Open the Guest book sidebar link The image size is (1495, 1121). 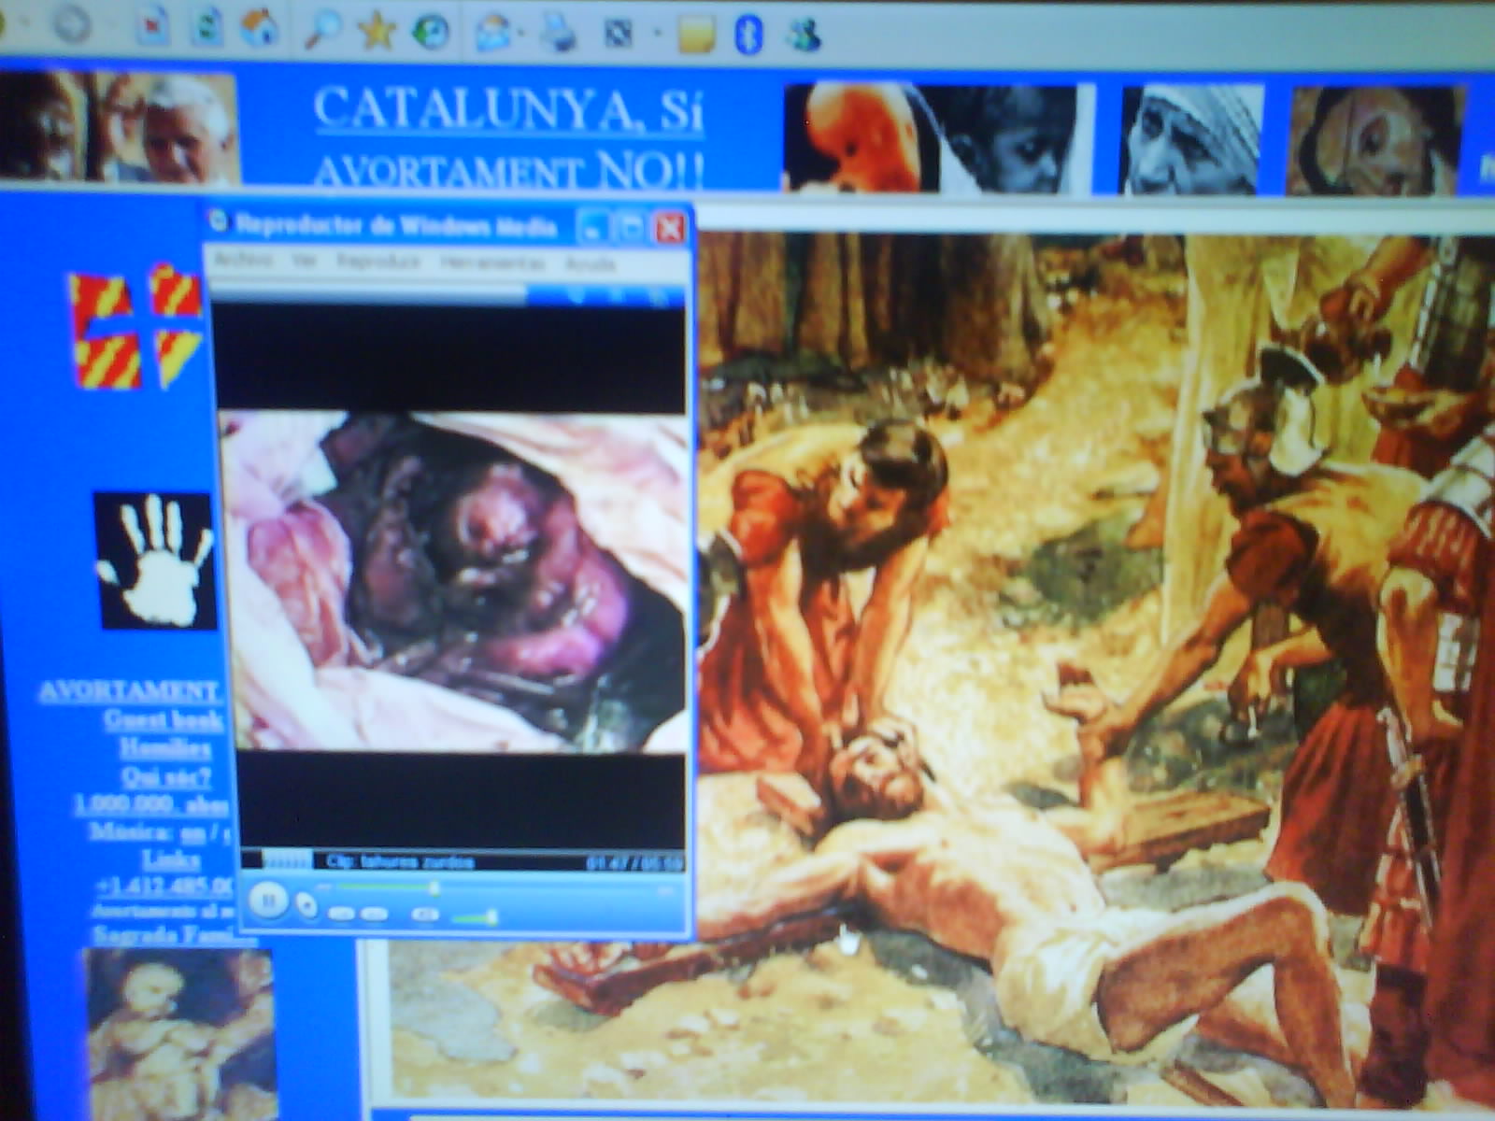coord(163,719)
